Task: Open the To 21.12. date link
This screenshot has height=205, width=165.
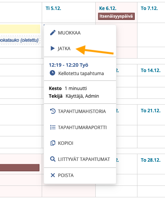Action: (150, 111)
